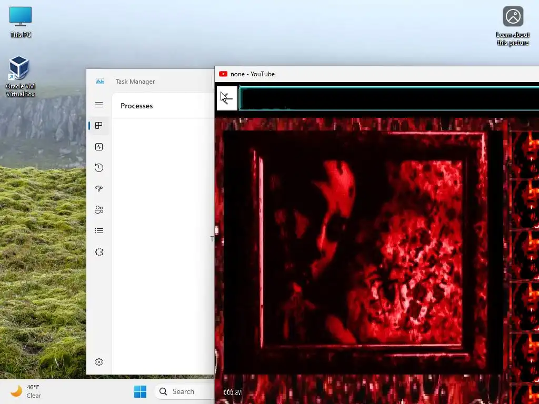The width and height of the screenshot is (539, 404).
Task: Click the Processes heading in Task Manager
Action: [x=136, y=106]
